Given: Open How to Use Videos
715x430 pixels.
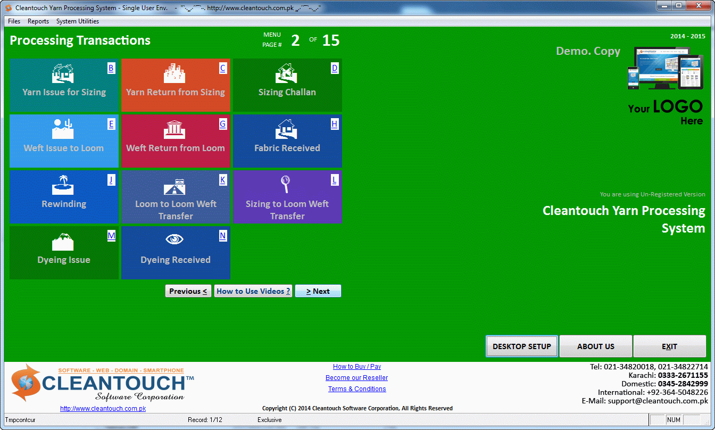Looking at the screenshot, I should point(253,291).
